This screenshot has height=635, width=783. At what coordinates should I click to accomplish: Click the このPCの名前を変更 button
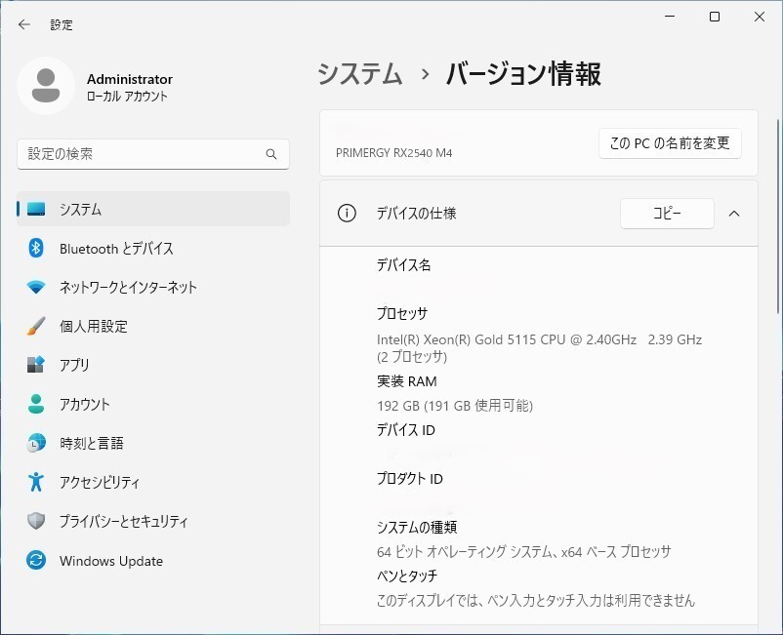pyautogui.click(x=669, y=143)
